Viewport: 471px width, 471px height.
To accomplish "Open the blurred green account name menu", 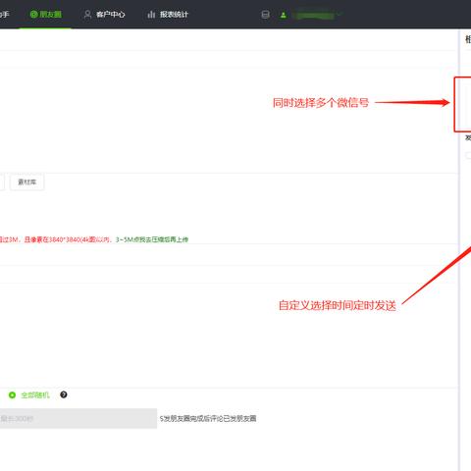I will click(314, 15).
